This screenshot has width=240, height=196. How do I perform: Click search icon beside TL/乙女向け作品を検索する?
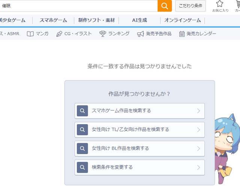pyautogui.click(x=82, y=130)
